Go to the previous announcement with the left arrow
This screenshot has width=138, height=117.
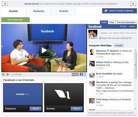pyautogui.click(x=5, y=4)
